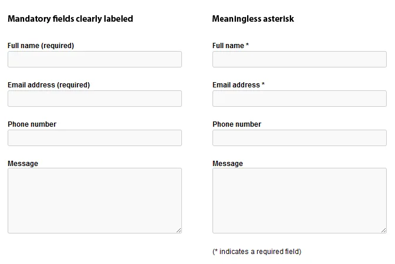Click the right Message textarea resize handle
The image size is (395, 264).
coord(384,230)
